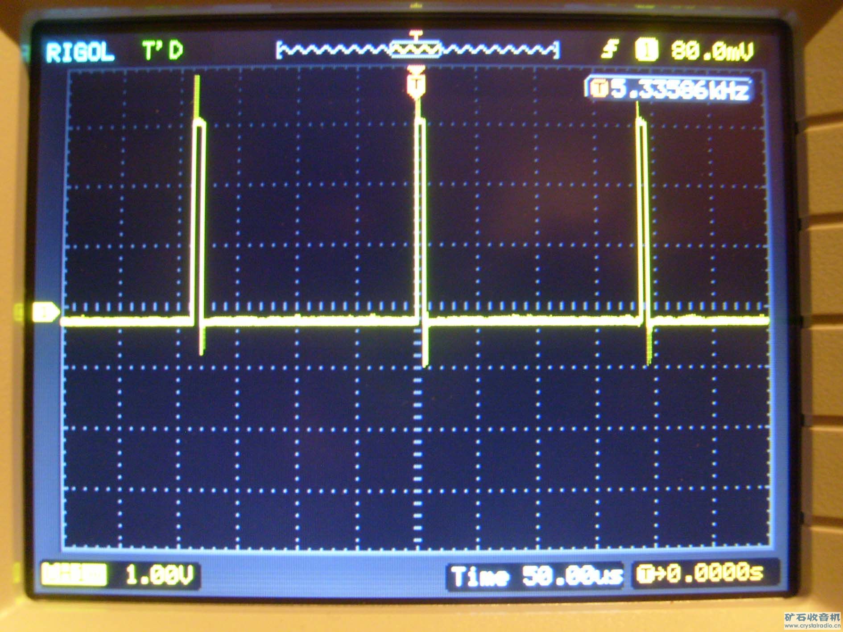
Task: Click the RIGOL brand logo
Action: [x=80, y=53]
